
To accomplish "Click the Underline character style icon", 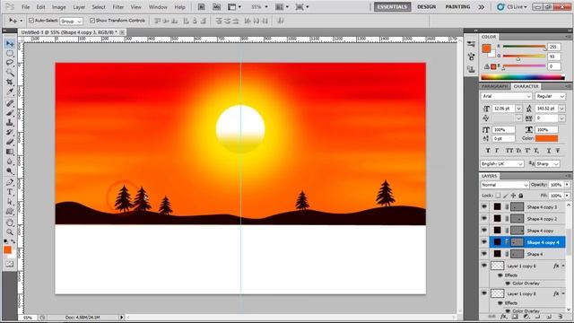I will [x=549, y=151].
